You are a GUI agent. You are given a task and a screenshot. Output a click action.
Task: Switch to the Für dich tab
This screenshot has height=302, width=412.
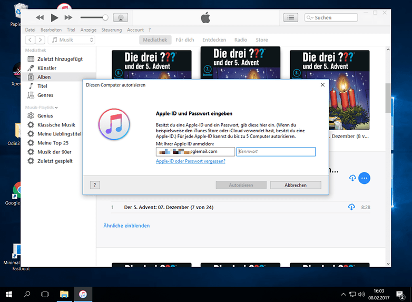185,40
